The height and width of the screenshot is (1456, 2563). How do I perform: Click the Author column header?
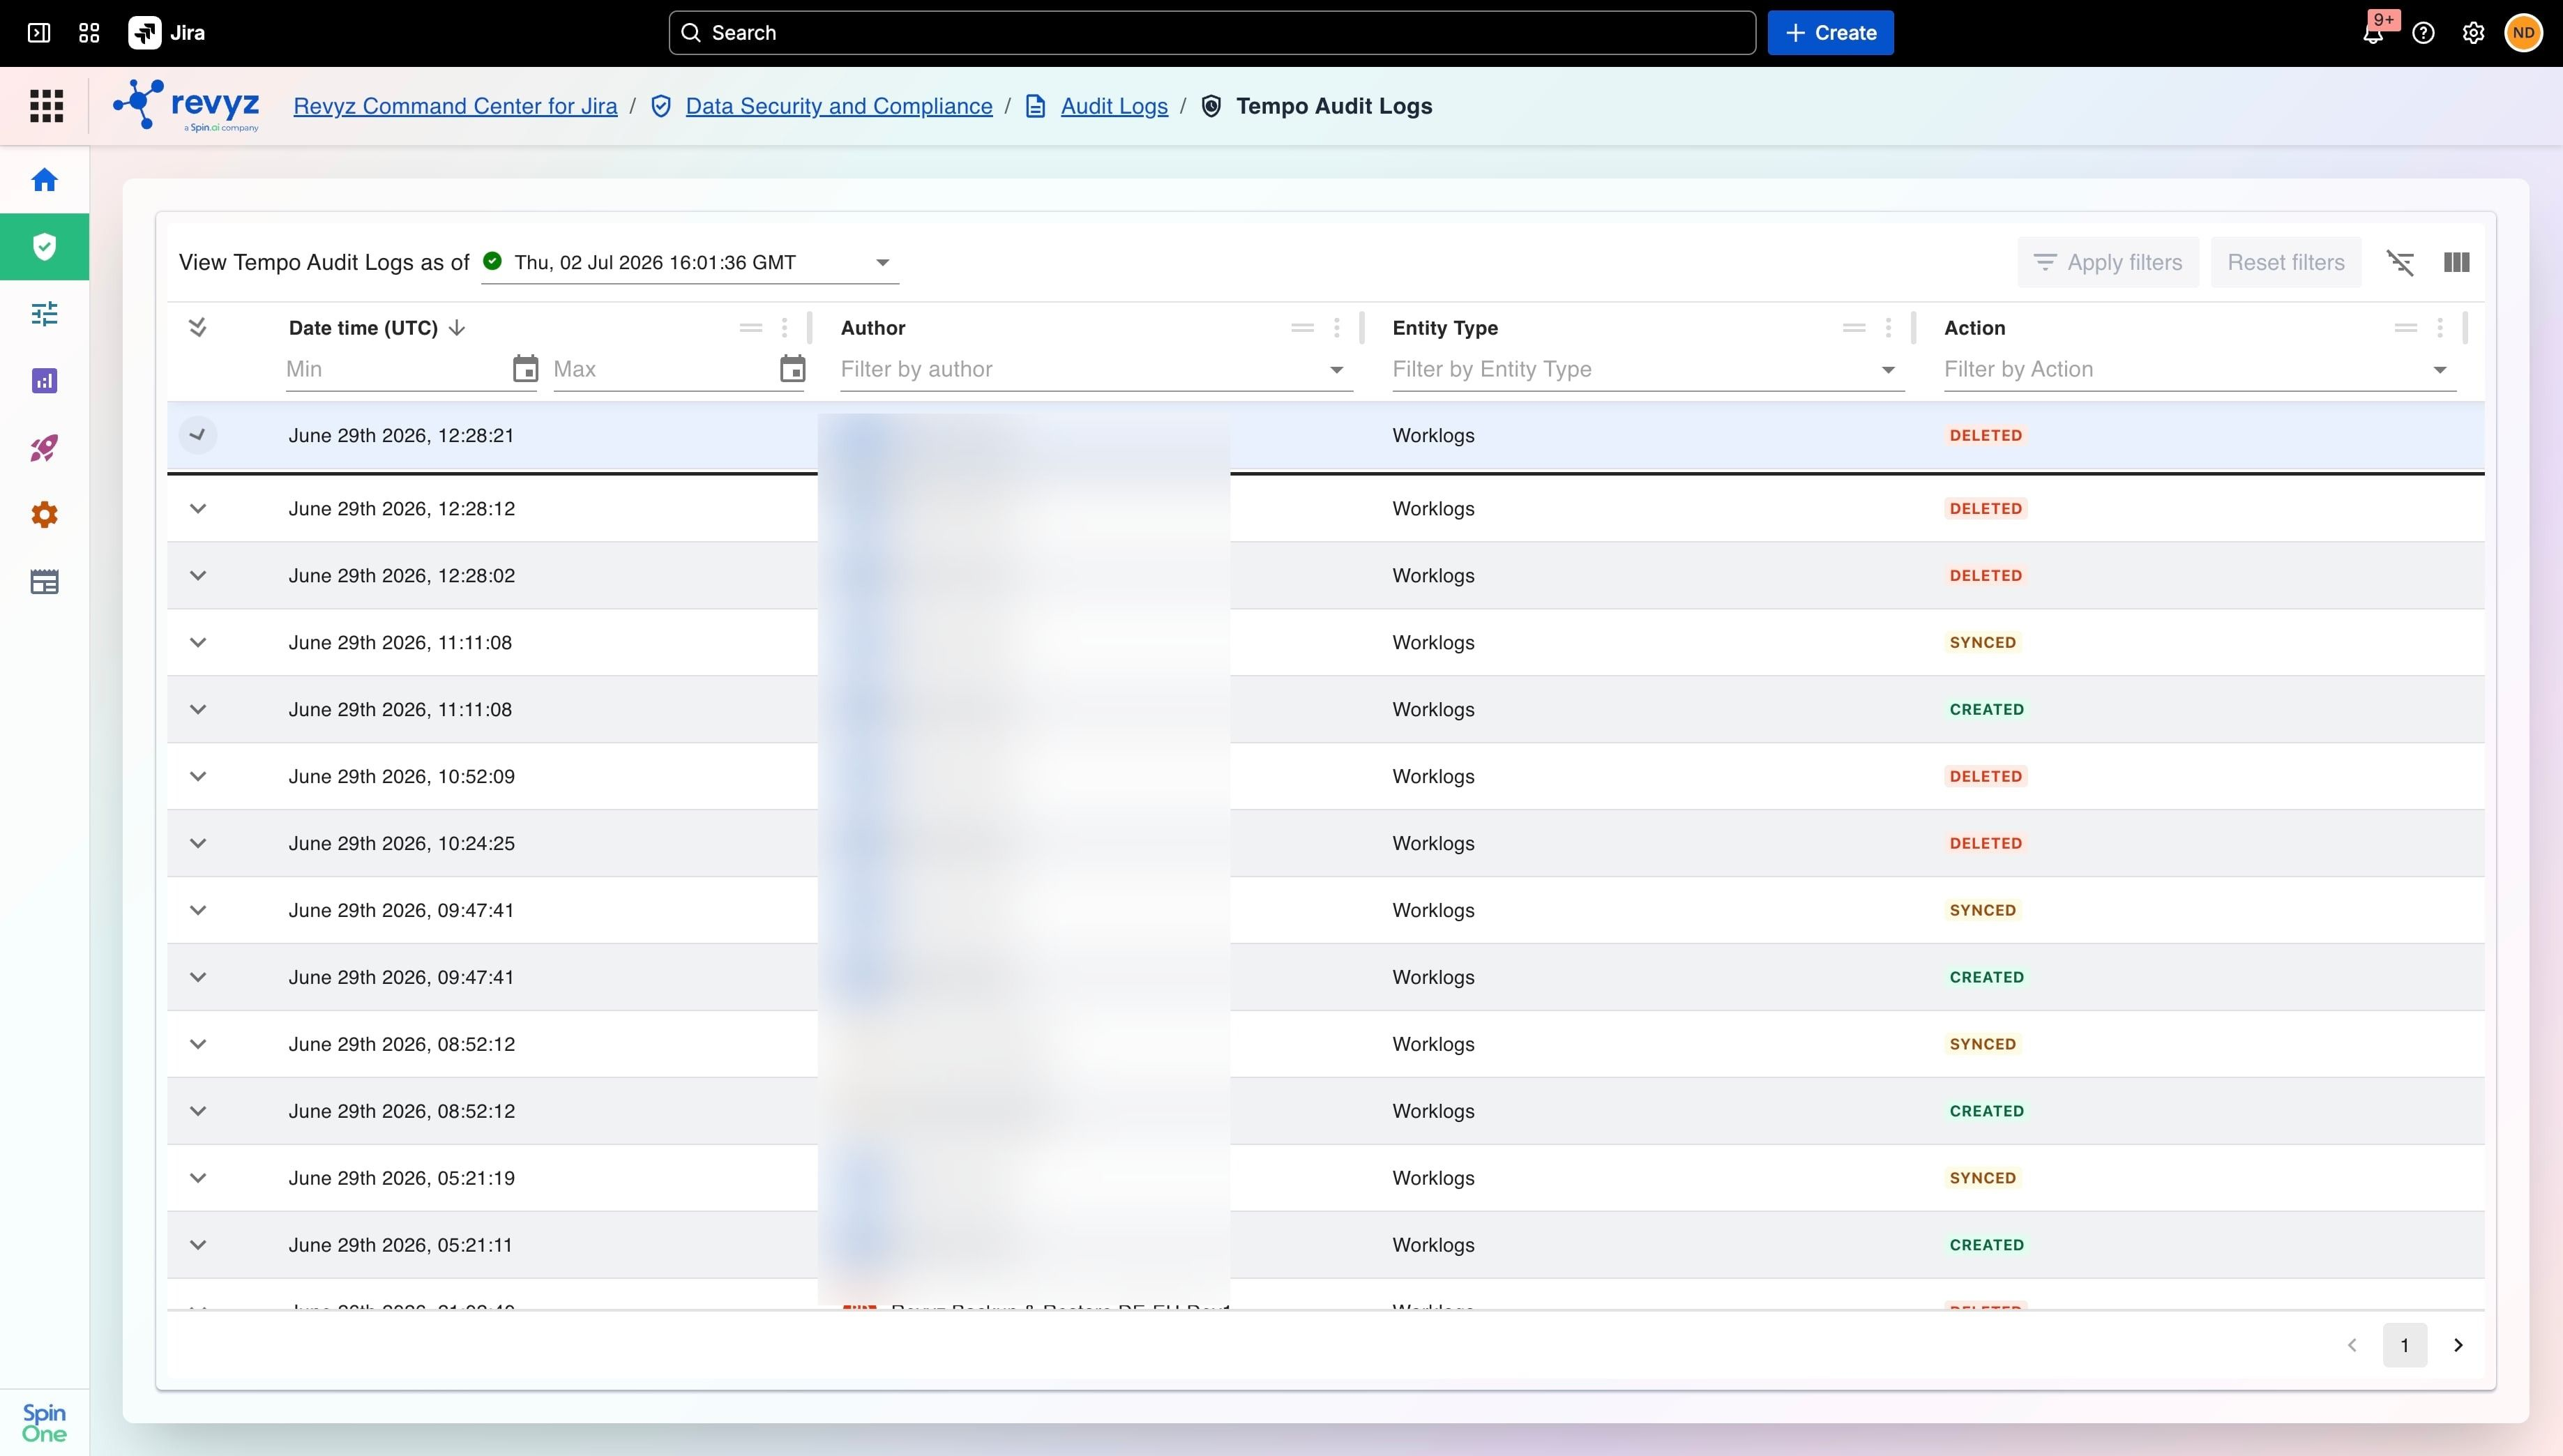point(873,328)
